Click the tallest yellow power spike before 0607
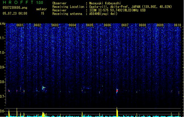Screen dimensions: 184x117 pyautogui.click(x=117, y=112)
